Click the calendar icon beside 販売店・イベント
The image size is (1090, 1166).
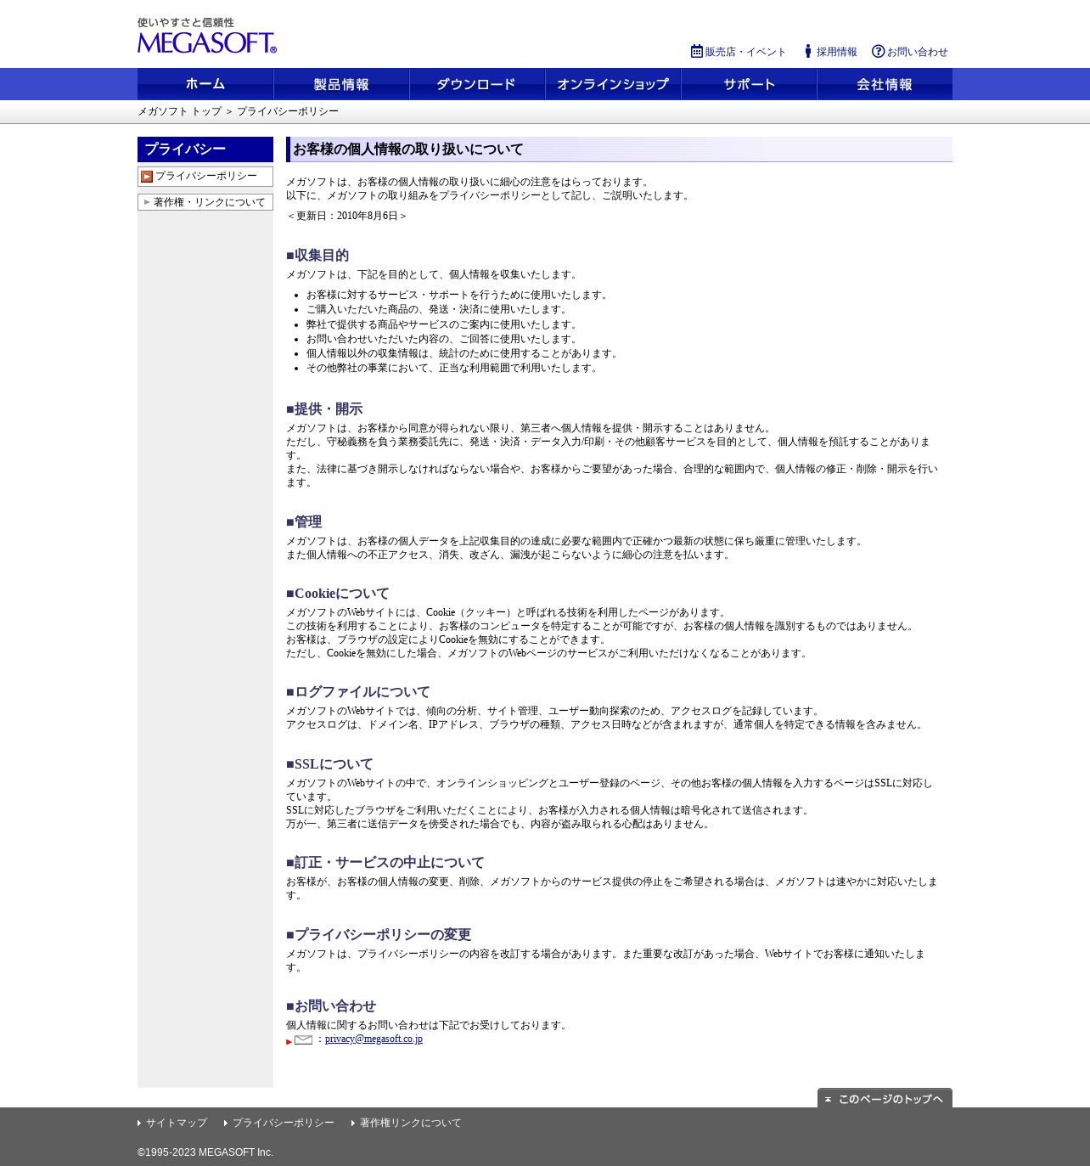[x=697, y=51]
